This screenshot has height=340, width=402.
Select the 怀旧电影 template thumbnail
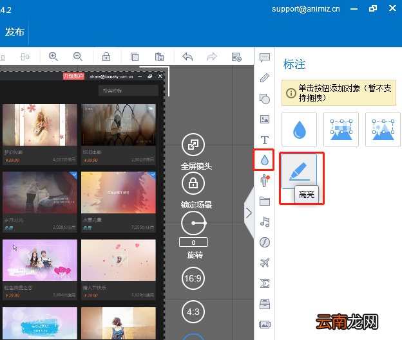pyautogui.click(x=118, y=125)
